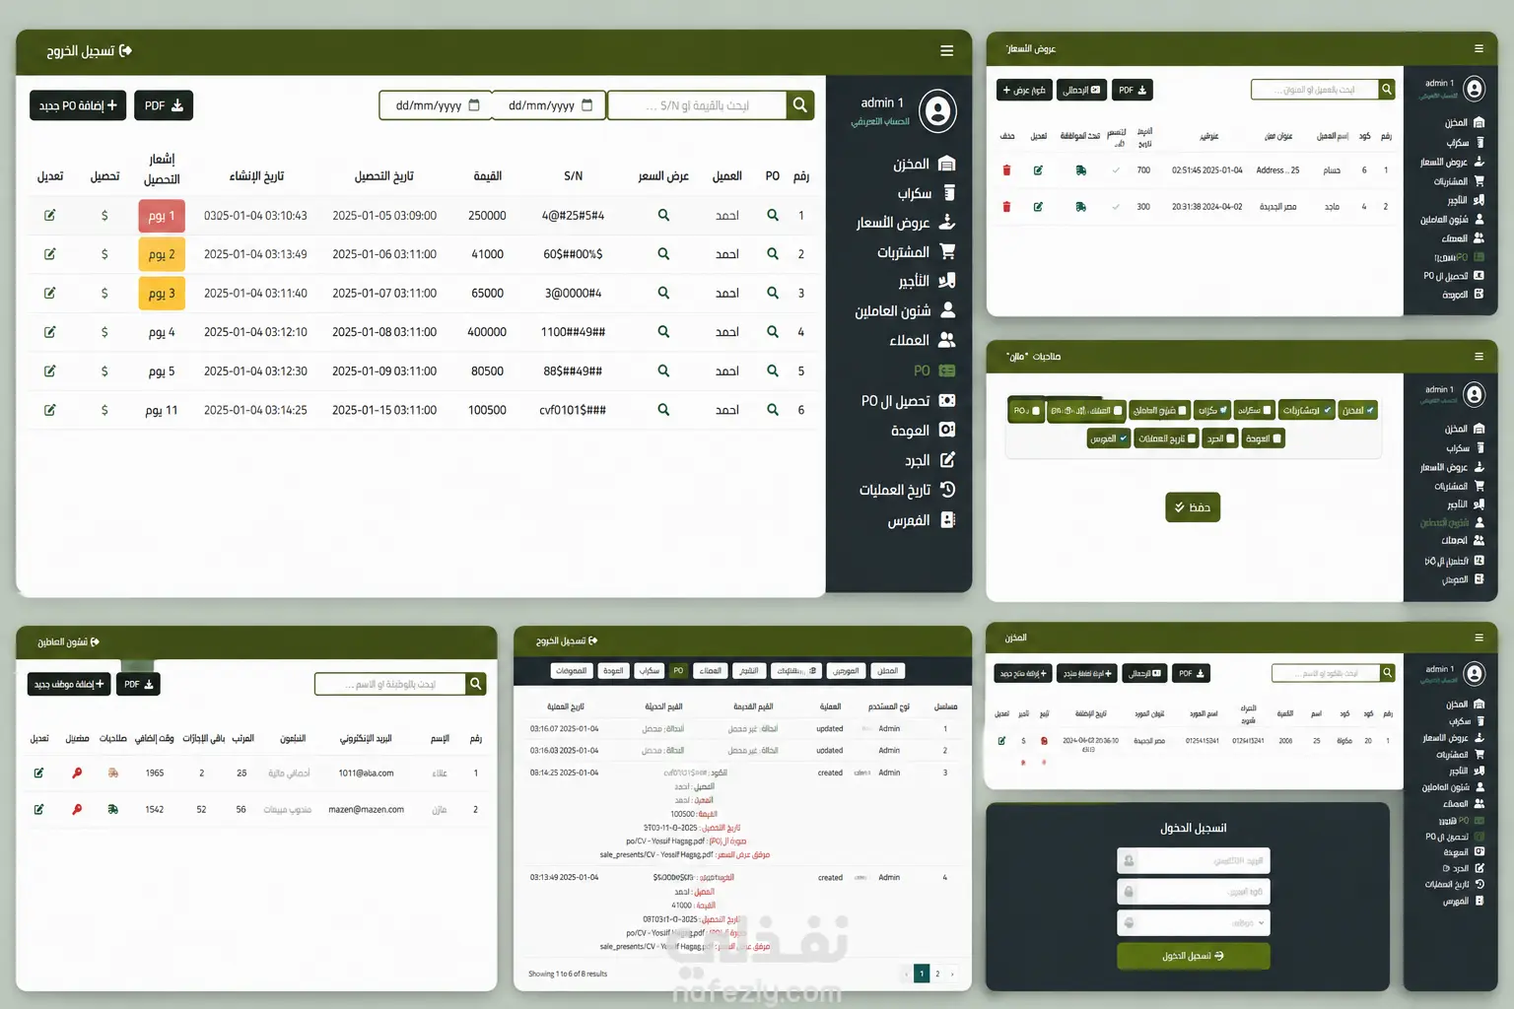1514x1009 pixels.
Task: Click the yellow '2 يوم' collection notice badge
Action: [162, 254]
